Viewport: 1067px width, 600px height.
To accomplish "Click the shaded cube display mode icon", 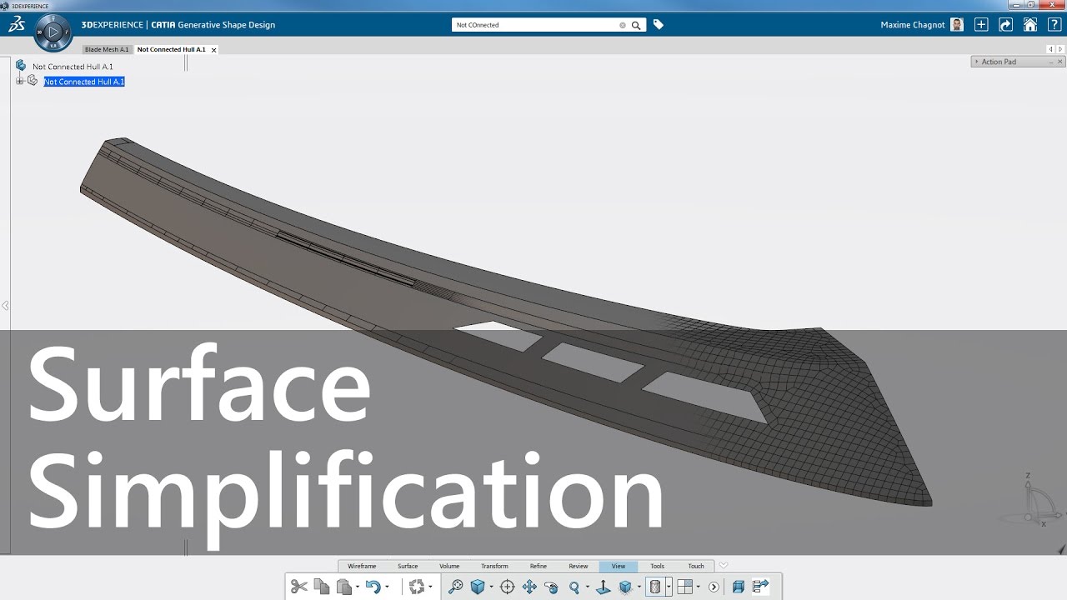I will click(x=625, y=587).
